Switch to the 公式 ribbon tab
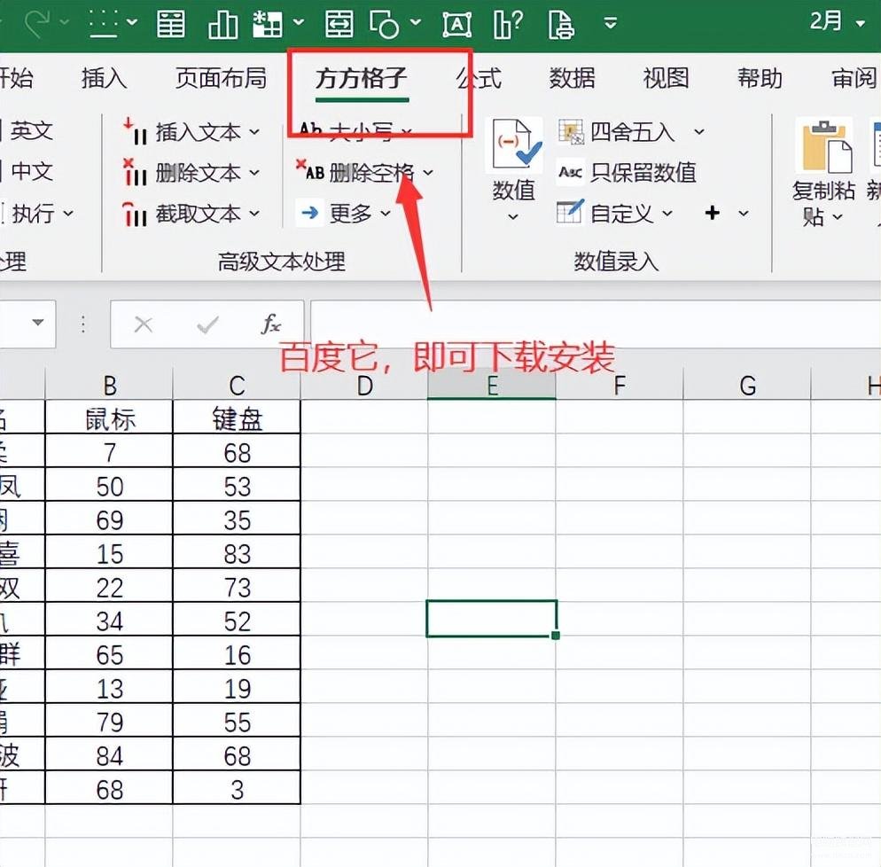 tap(479, 78)
